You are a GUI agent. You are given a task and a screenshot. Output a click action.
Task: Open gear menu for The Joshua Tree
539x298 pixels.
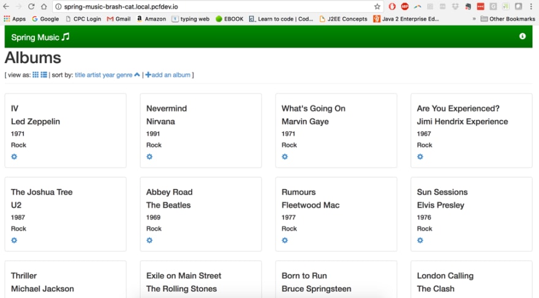click(x=14, y=240)
